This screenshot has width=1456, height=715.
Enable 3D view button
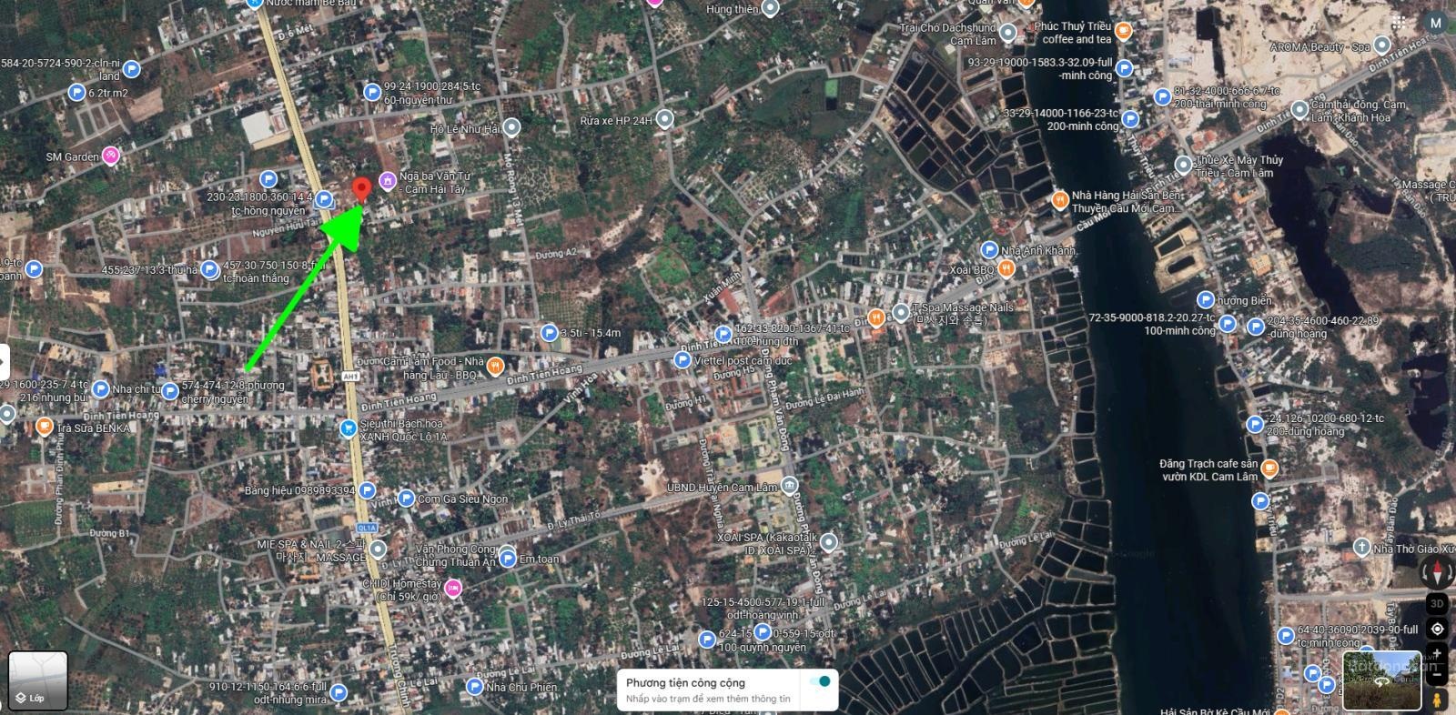[1437, 603]
